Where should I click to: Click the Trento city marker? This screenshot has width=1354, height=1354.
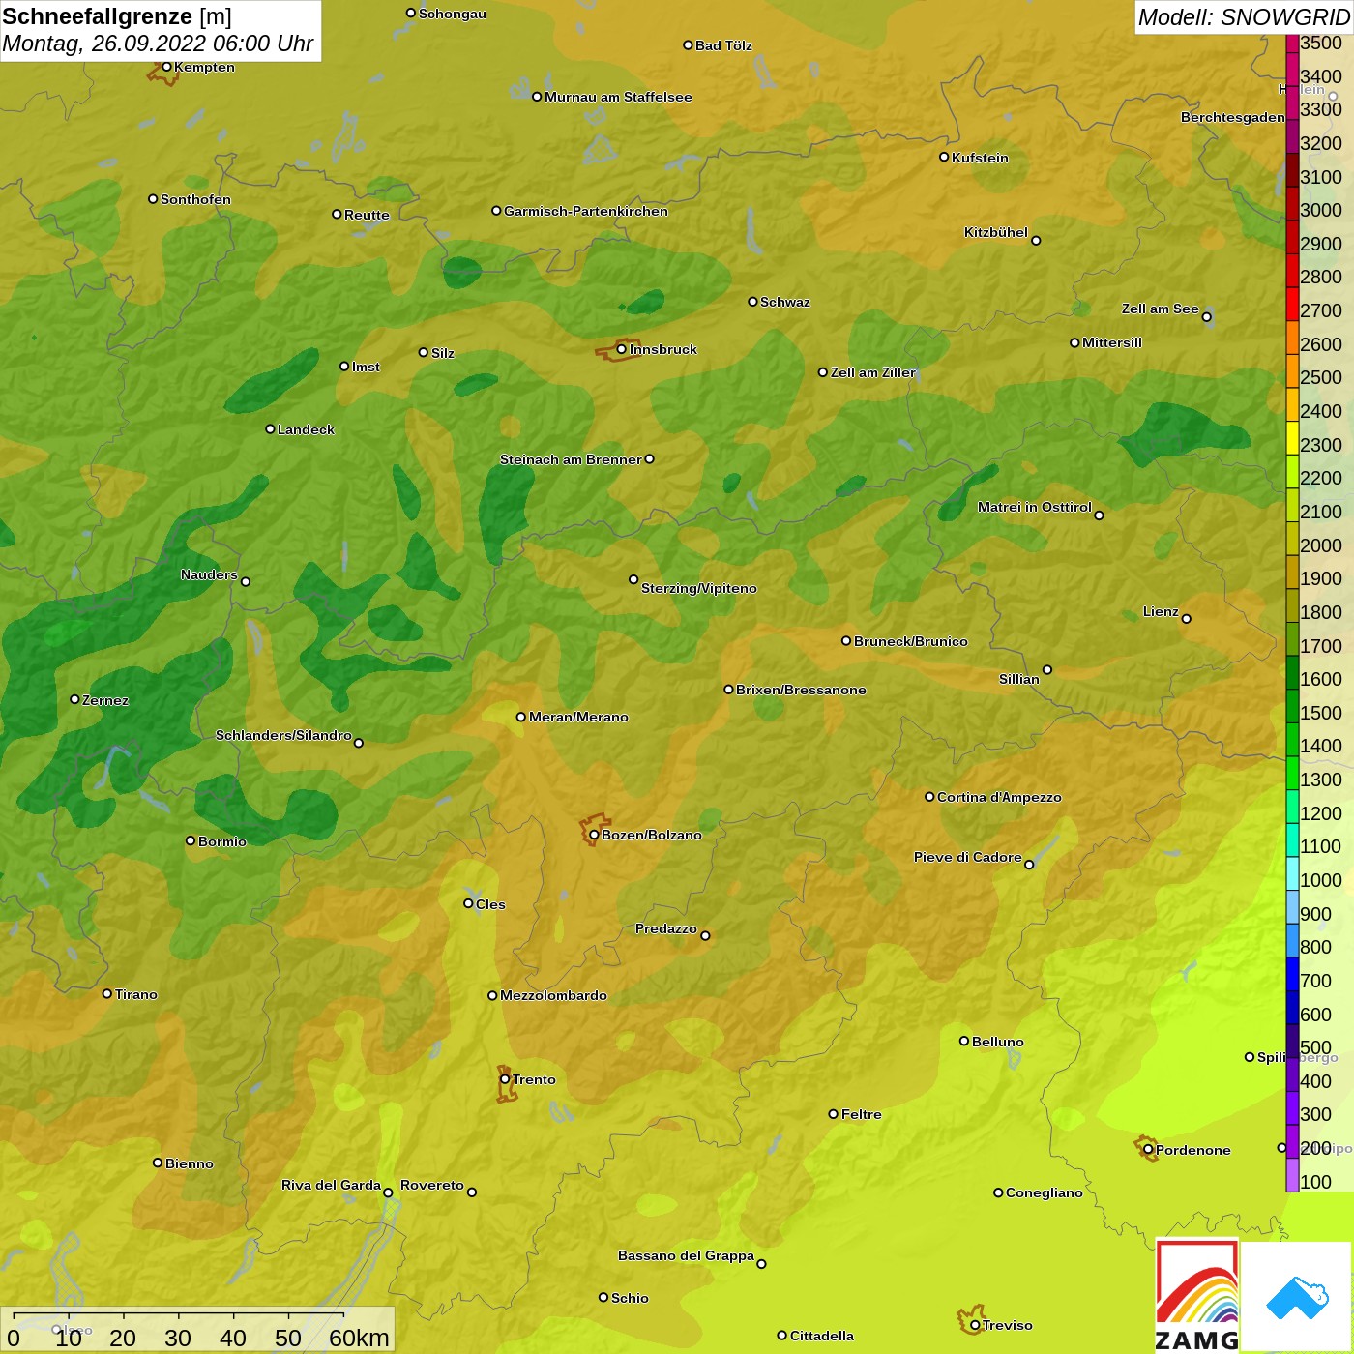pos(505,1079)
